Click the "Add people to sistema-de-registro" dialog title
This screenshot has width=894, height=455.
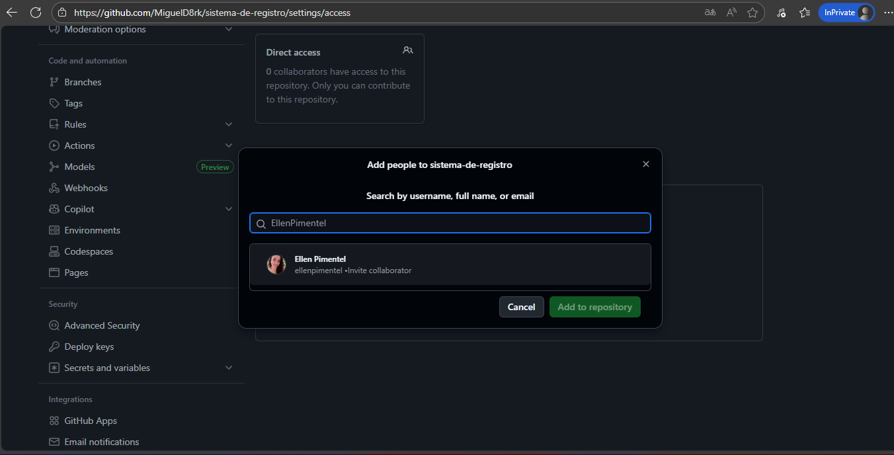440,165
